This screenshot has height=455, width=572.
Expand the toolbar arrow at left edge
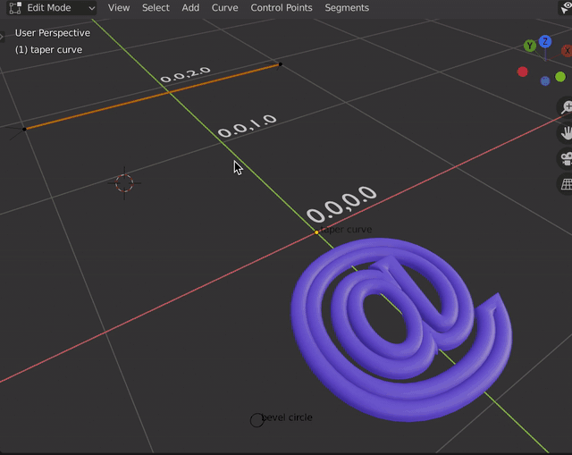pos(2,37)
